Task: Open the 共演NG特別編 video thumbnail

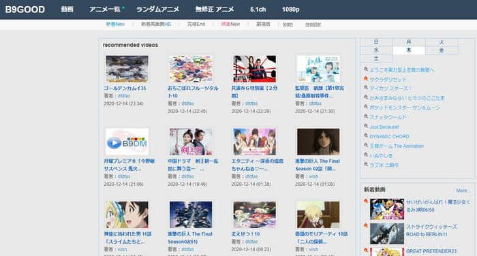Action: pyautogui.click(x=254, y=69)
